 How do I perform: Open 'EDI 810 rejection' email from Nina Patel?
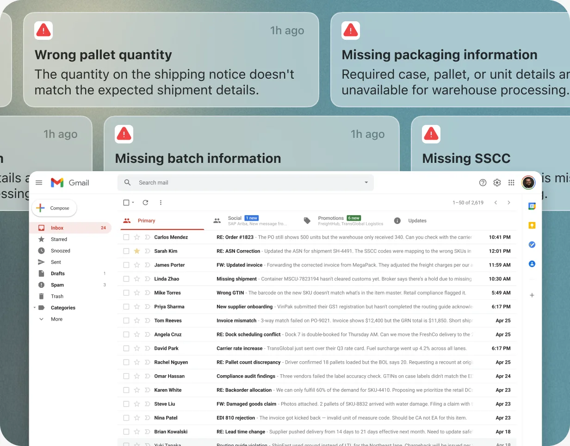click(x=317, y=418)
